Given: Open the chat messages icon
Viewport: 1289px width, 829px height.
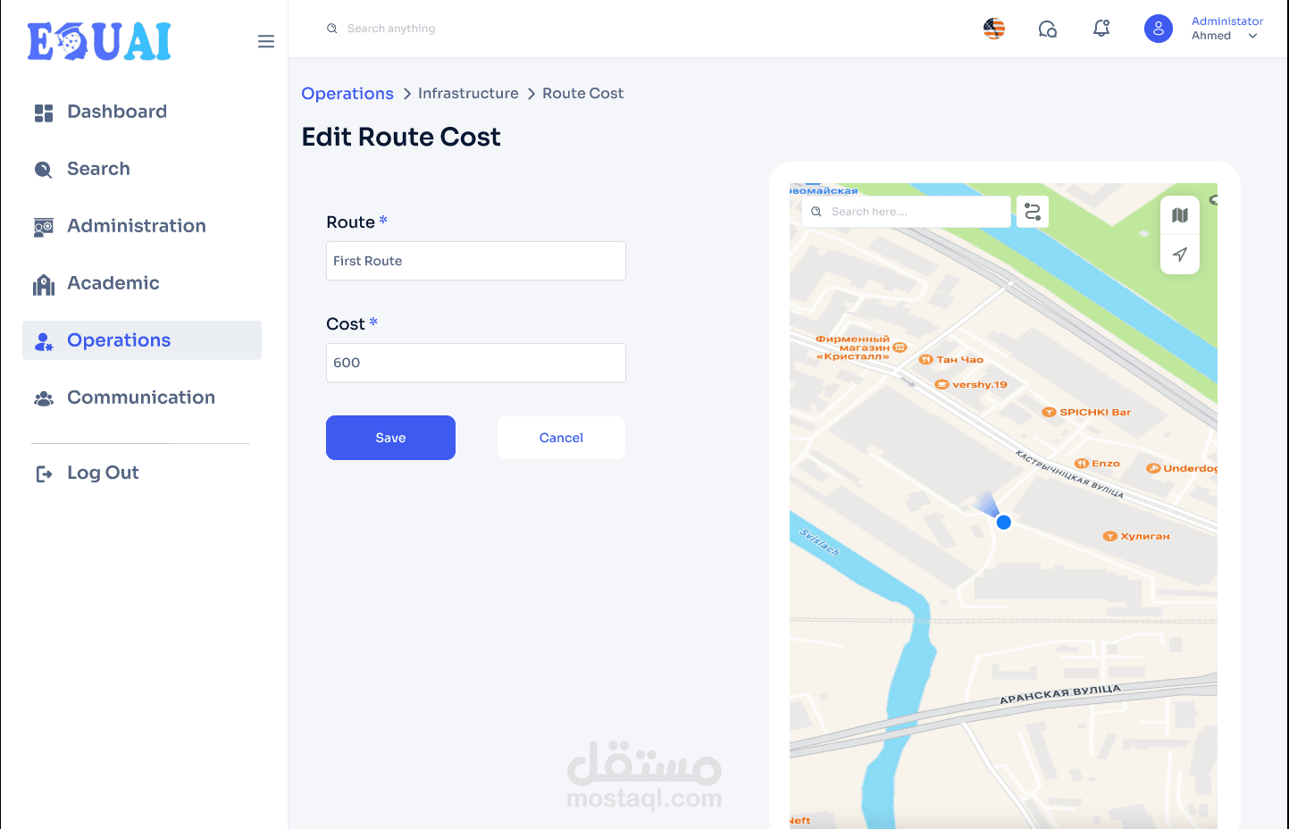Looking at the screenshot, I should point(1048,29).
